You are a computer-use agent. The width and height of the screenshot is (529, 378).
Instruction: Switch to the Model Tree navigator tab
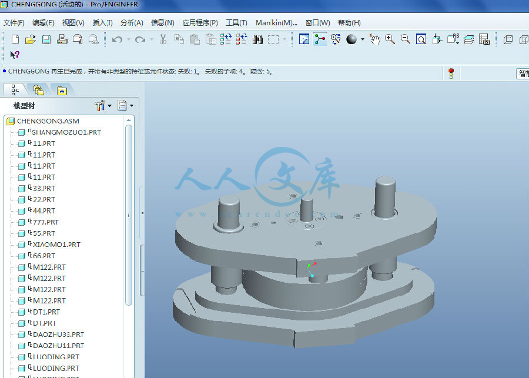pyautogui.click(x=15, y=90)
